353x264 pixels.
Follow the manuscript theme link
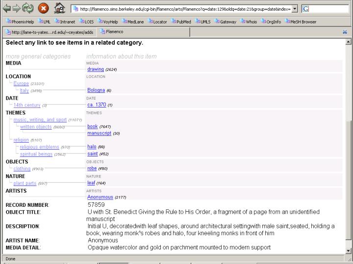coord(100,133)
